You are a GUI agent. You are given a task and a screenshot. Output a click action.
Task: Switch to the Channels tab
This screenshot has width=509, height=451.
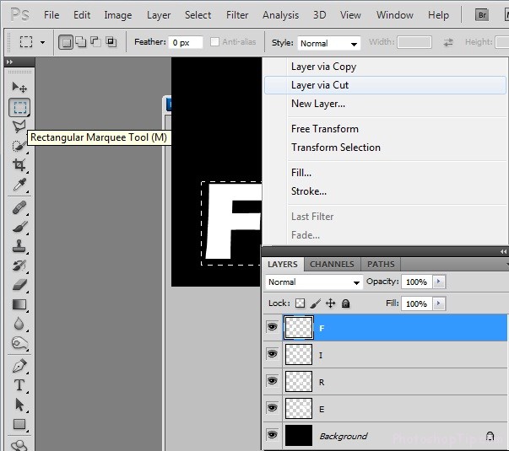pyautogui.click(x=332, y=264)
